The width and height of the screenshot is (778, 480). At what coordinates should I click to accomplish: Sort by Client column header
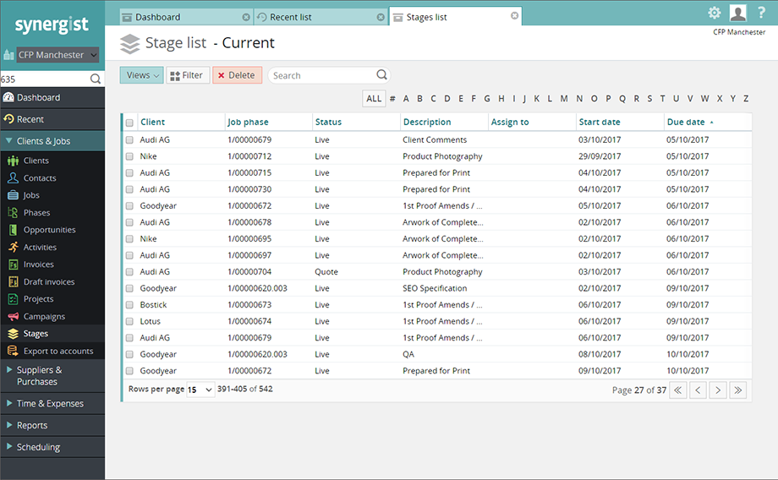tap(153, 122)
